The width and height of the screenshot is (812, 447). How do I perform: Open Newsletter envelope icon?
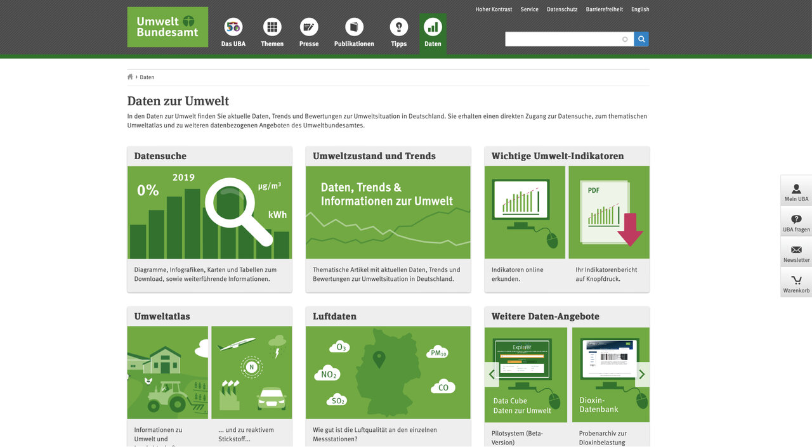click(796, 250)
